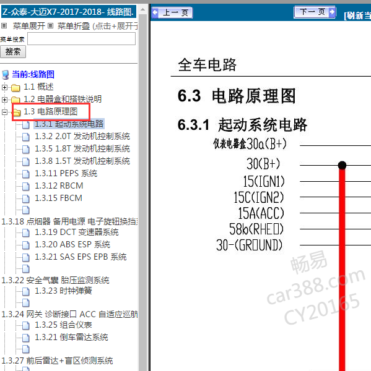
Task: Click page icon beside 1.3.15 FBCM
Action: tap(26, 198)
